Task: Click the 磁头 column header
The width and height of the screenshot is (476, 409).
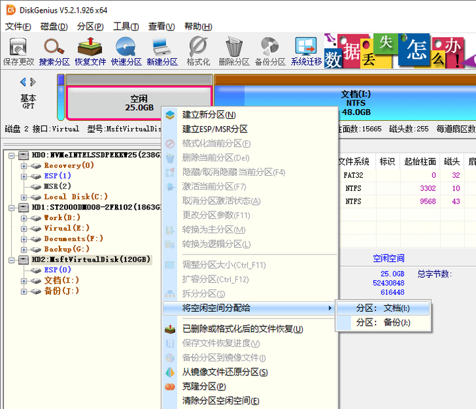Action: pos(452,162)
